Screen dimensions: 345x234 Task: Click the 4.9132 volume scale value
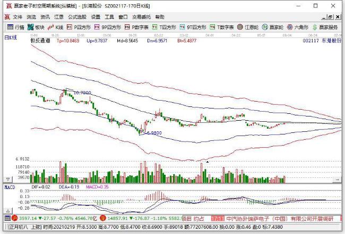click(22, 159)
